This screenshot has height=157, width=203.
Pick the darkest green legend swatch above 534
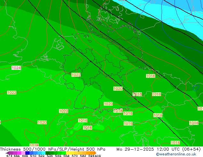coord(47,153)
